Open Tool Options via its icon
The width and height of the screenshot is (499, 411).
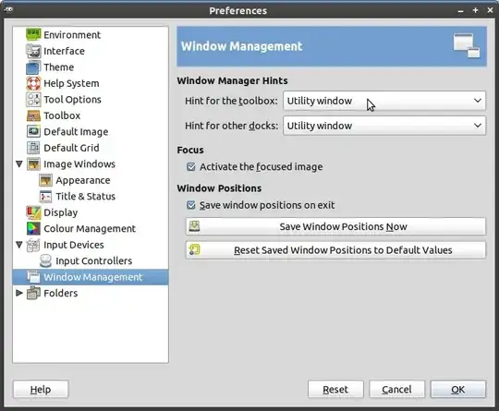33,100
